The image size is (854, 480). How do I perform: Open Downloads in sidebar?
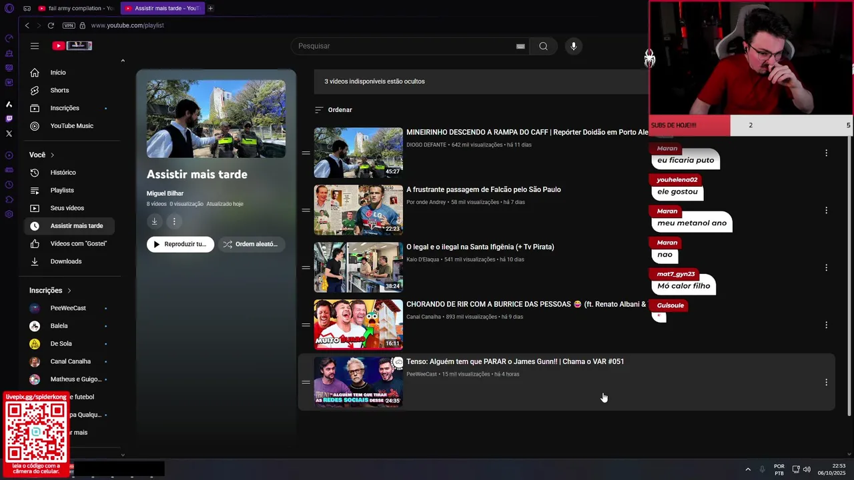coord(69,261)
